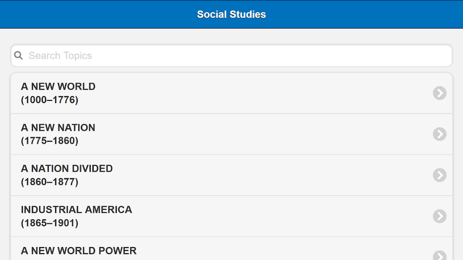The width and height of the screenshot is (463, 260).
Task: Click the Search Topics placeholder text
Action: pyautogui.click(x=60, y=56)
